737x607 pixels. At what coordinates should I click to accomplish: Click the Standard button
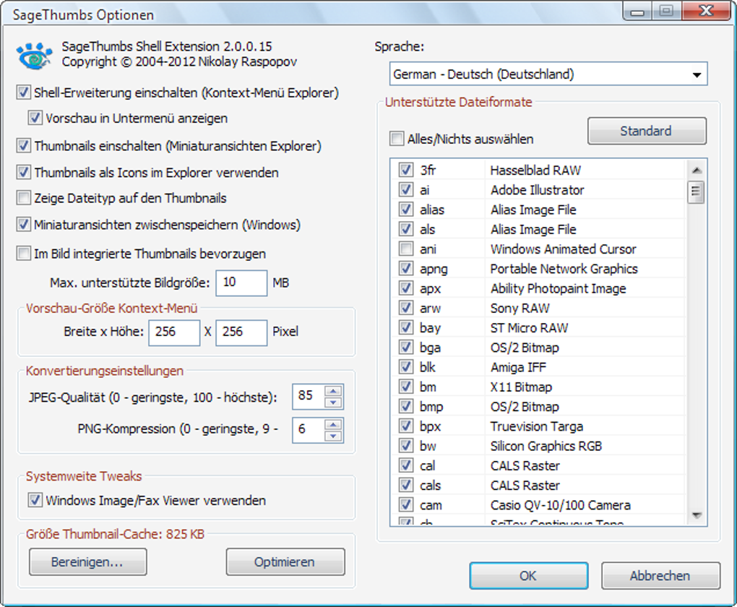[647, 131]
